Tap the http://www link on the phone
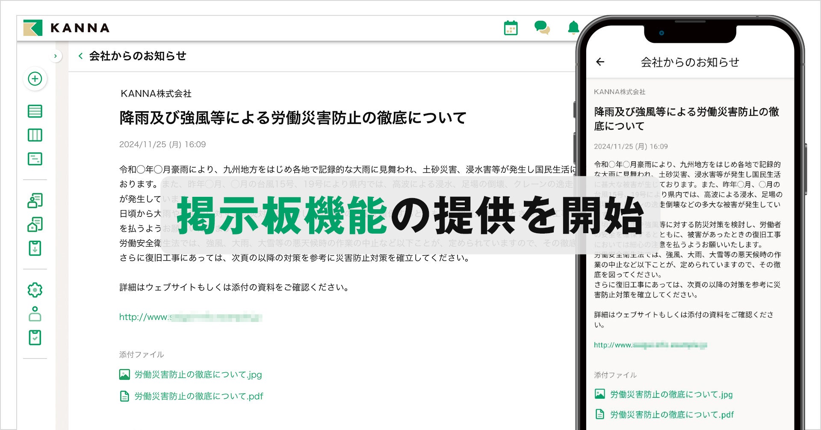Viewport: 821px width, 430px height. (650, 345)
